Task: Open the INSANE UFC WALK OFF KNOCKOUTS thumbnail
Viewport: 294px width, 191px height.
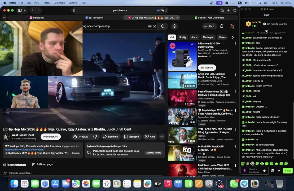Action: click(x=182, y=153)
